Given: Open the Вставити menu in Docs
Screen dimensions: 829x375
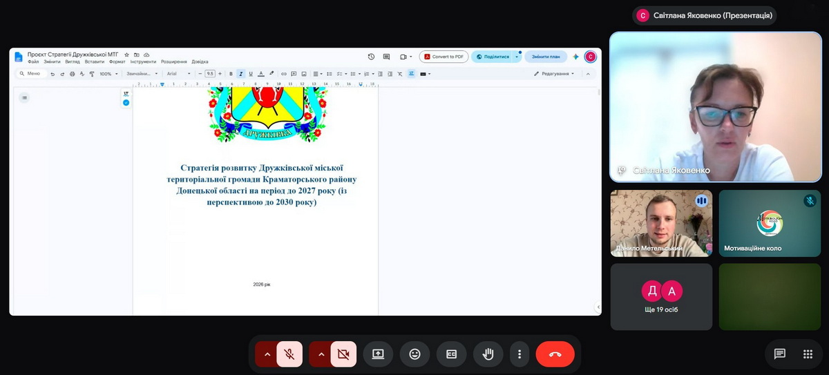Looking at the screenshot, I should tap(94, 61).
